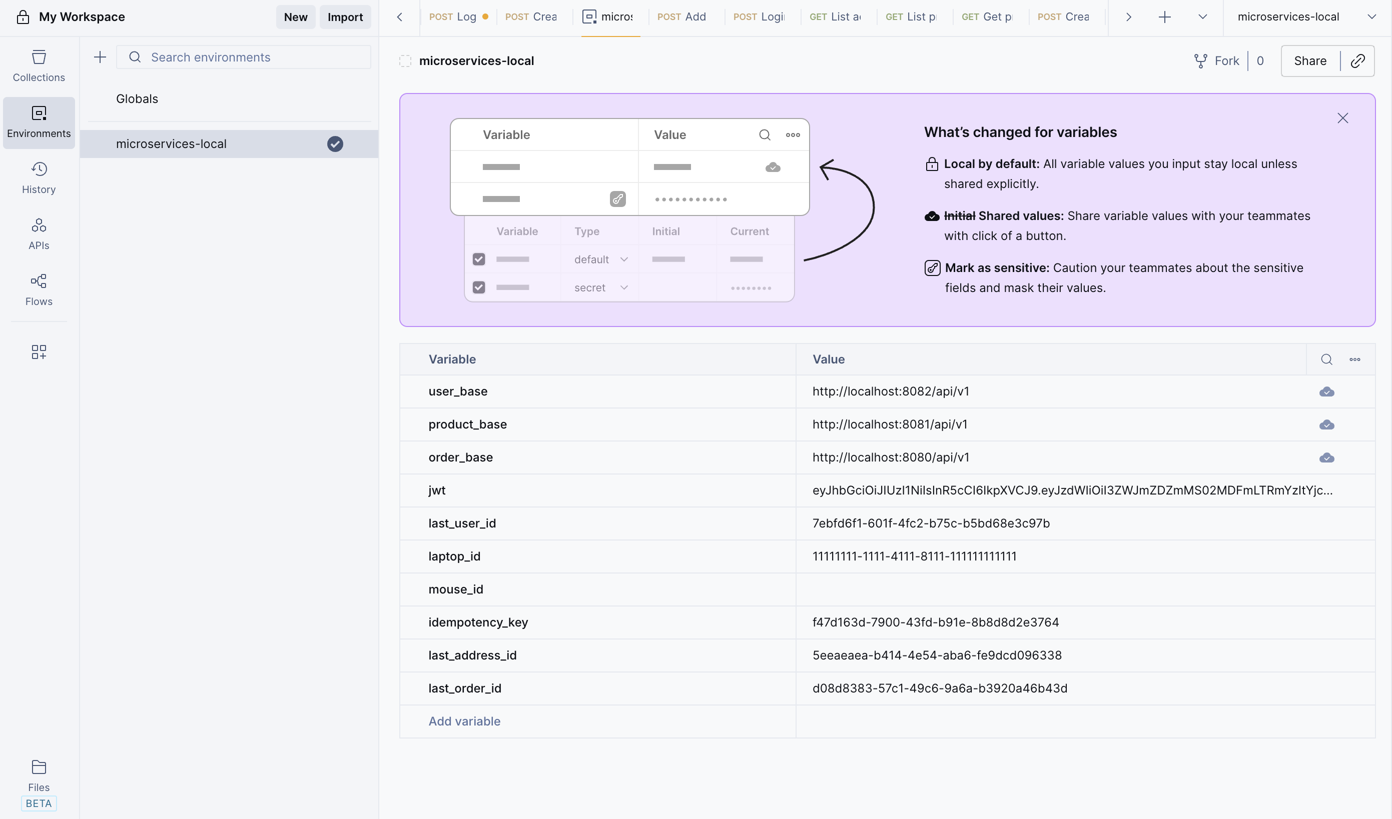Toggle shared cloud icon for order_base
Screen dimensions: 1392x819
[x=1327, y=457]
